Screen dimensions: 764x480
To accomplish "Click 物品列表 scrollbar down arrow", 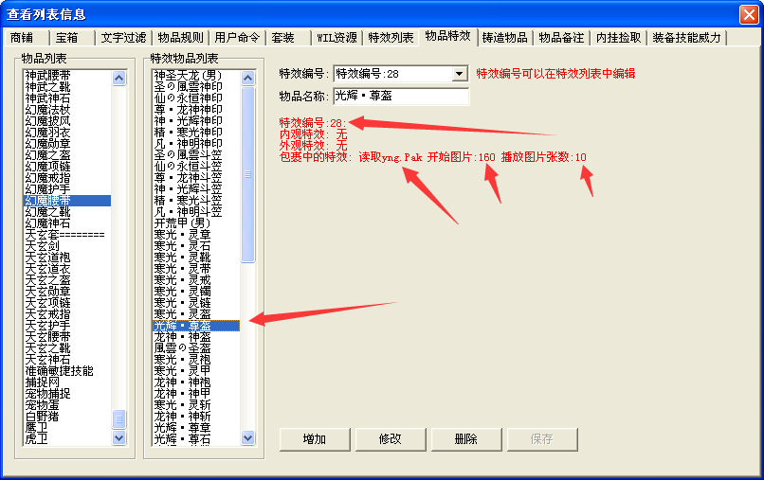I will 118,437.
